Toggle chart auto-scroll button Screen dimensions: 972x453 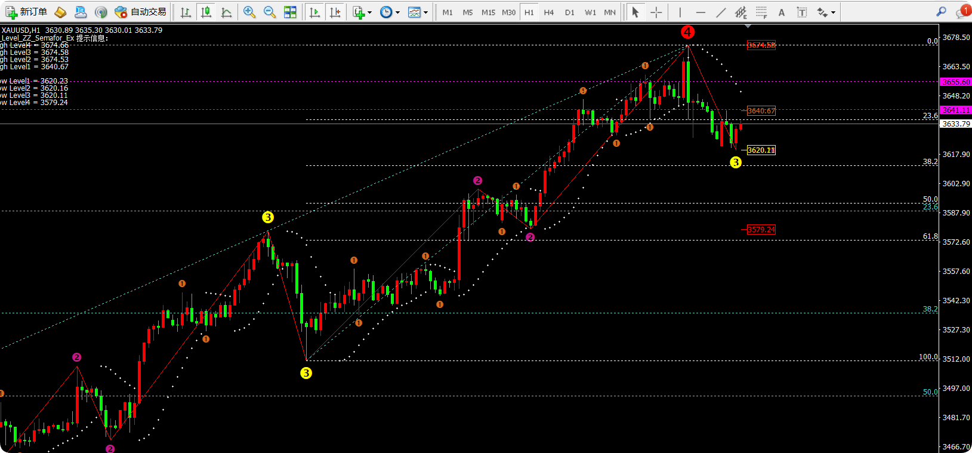click(314, 12)
